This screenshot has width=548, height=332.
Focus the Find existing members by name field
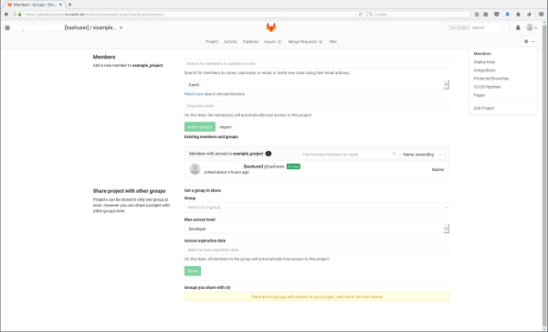tap(349, 155)
